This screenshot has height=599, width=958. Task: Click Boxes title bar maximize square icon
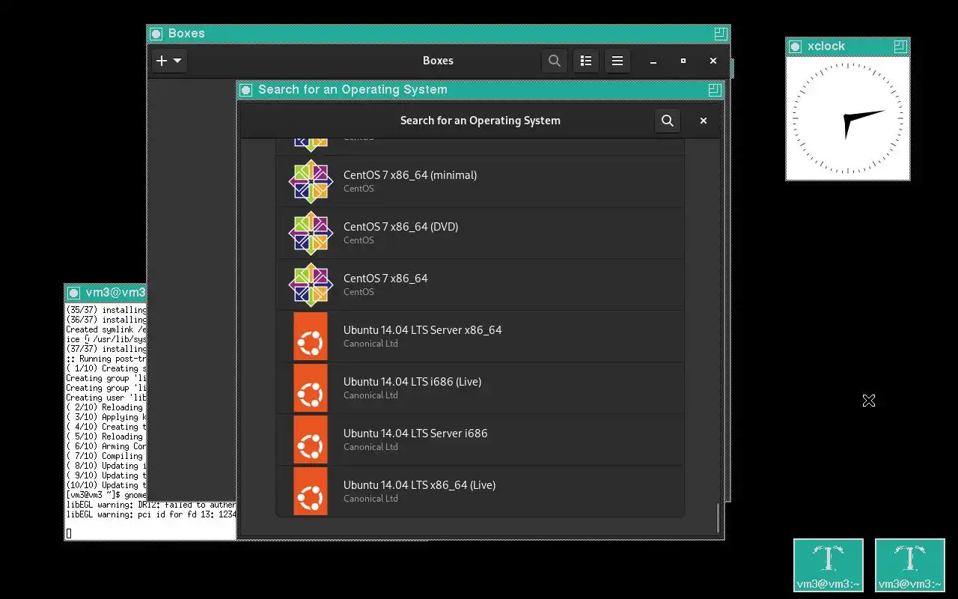720,34
